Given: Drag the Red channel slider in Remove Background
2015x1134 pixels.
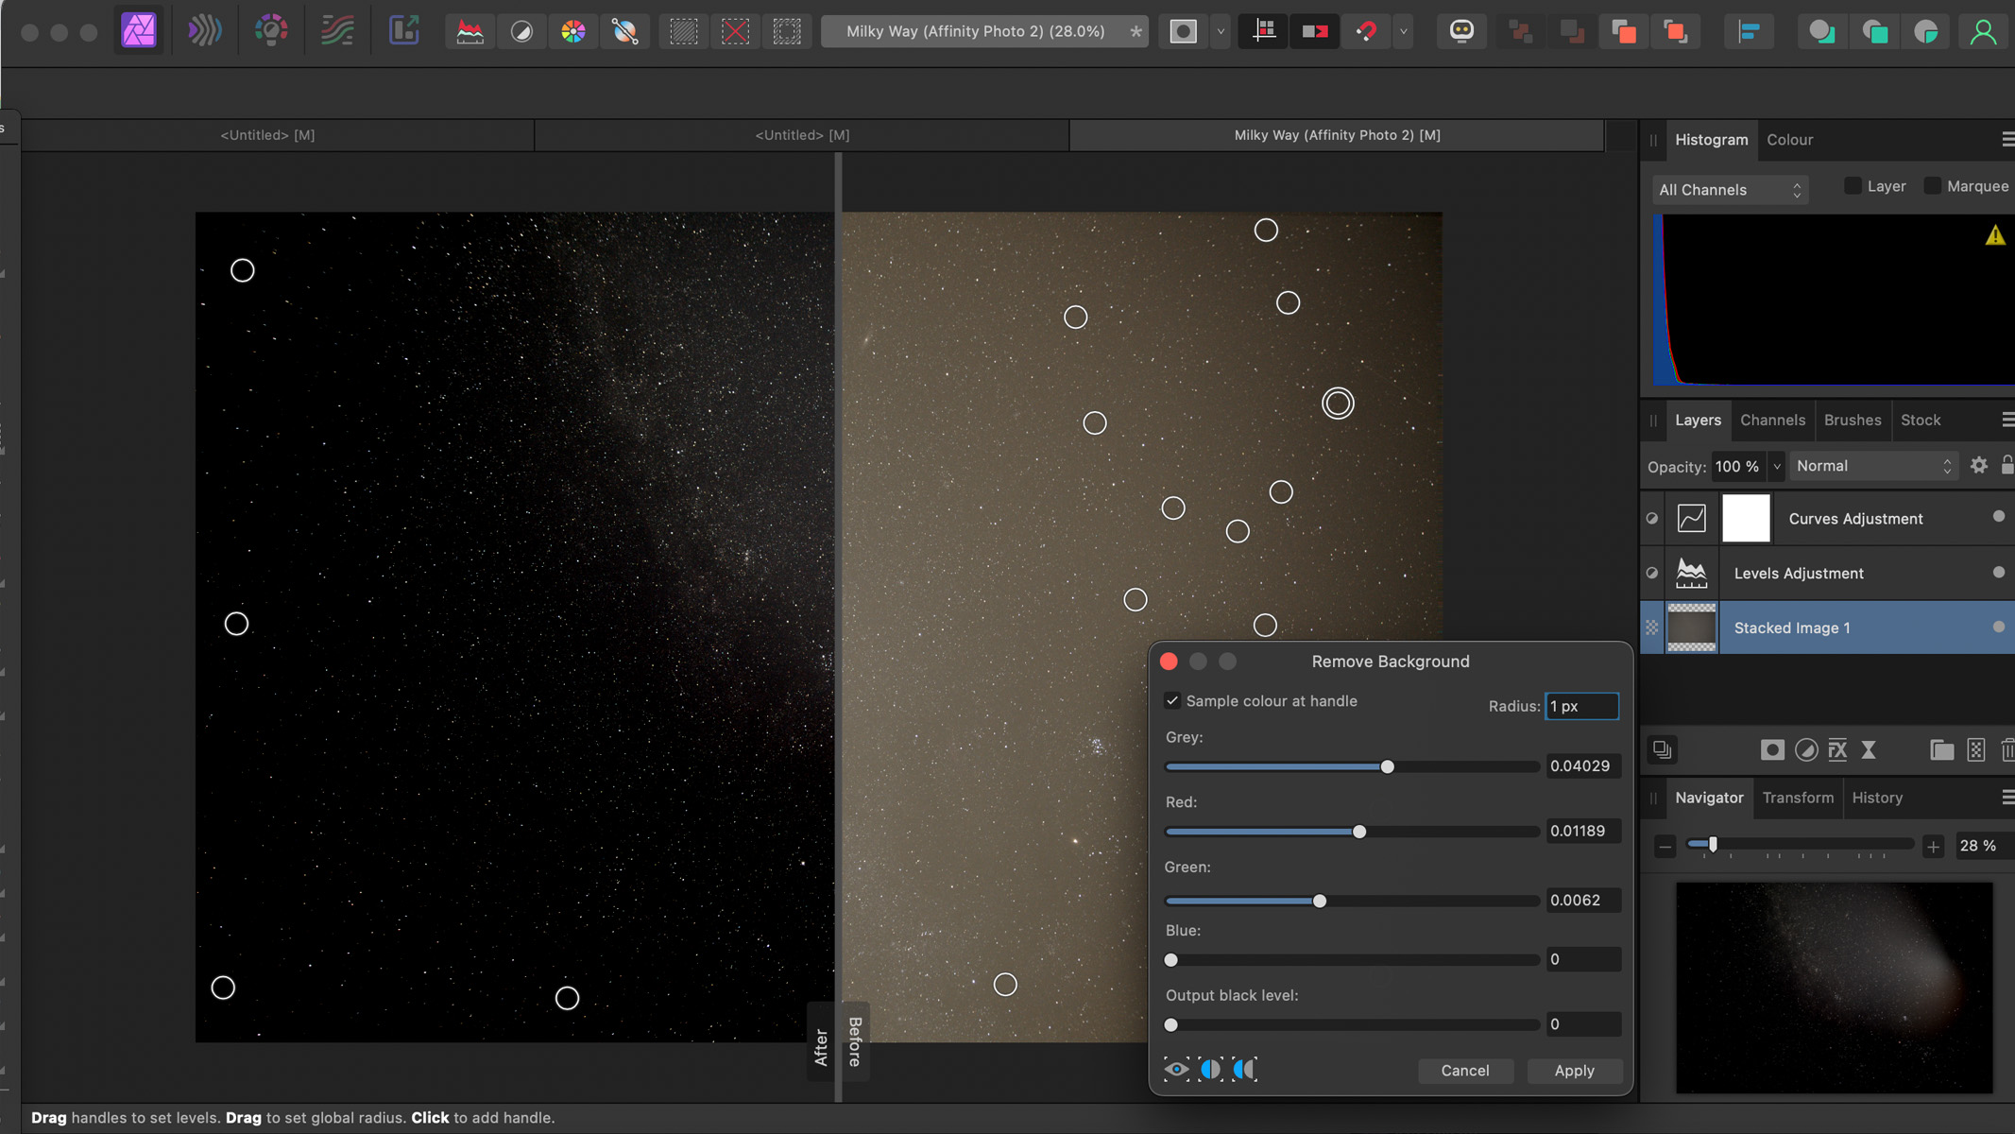Looking at the screenshot, I should [1359, 831].
